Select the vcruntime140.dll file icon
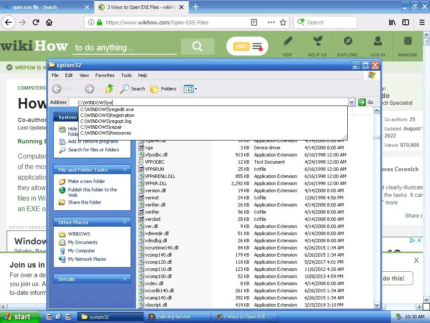 click(x=141, y=247)
